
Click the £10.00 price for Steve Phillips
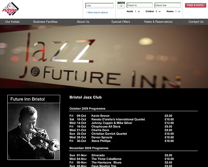coord(169,141)
